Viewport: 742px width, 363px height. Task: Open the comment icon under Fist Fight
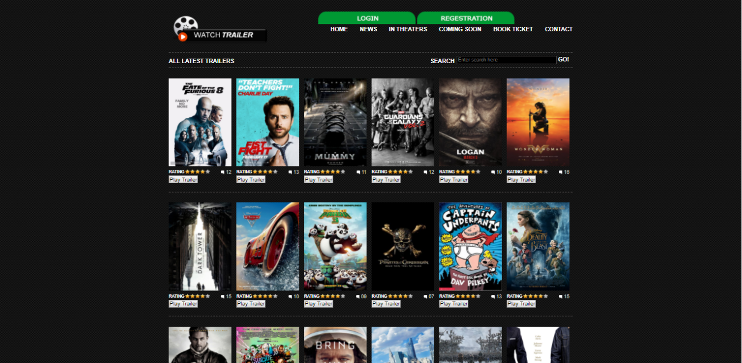[290, 172]
